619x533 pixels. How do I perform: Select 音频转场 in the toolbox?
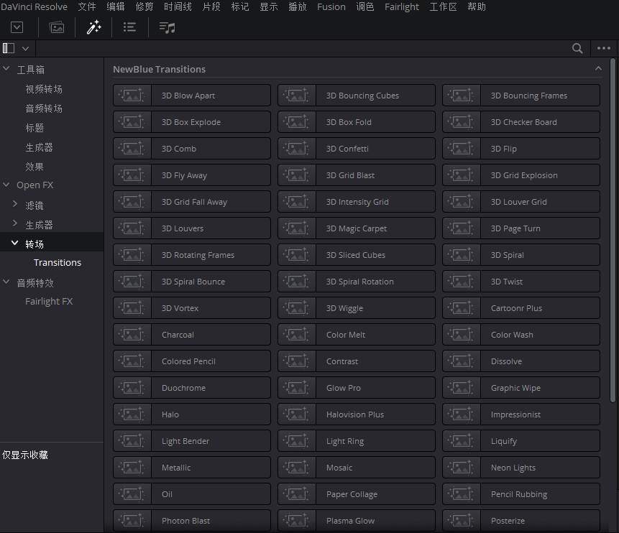[44, 108]
